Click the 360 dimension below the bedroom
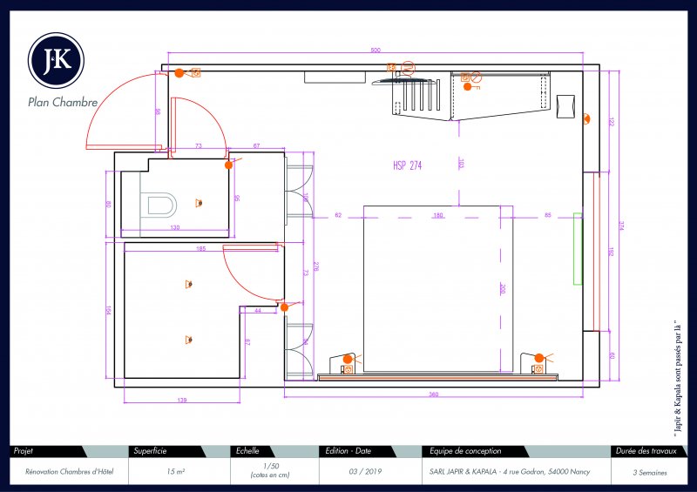 click(x=433, y=395)
